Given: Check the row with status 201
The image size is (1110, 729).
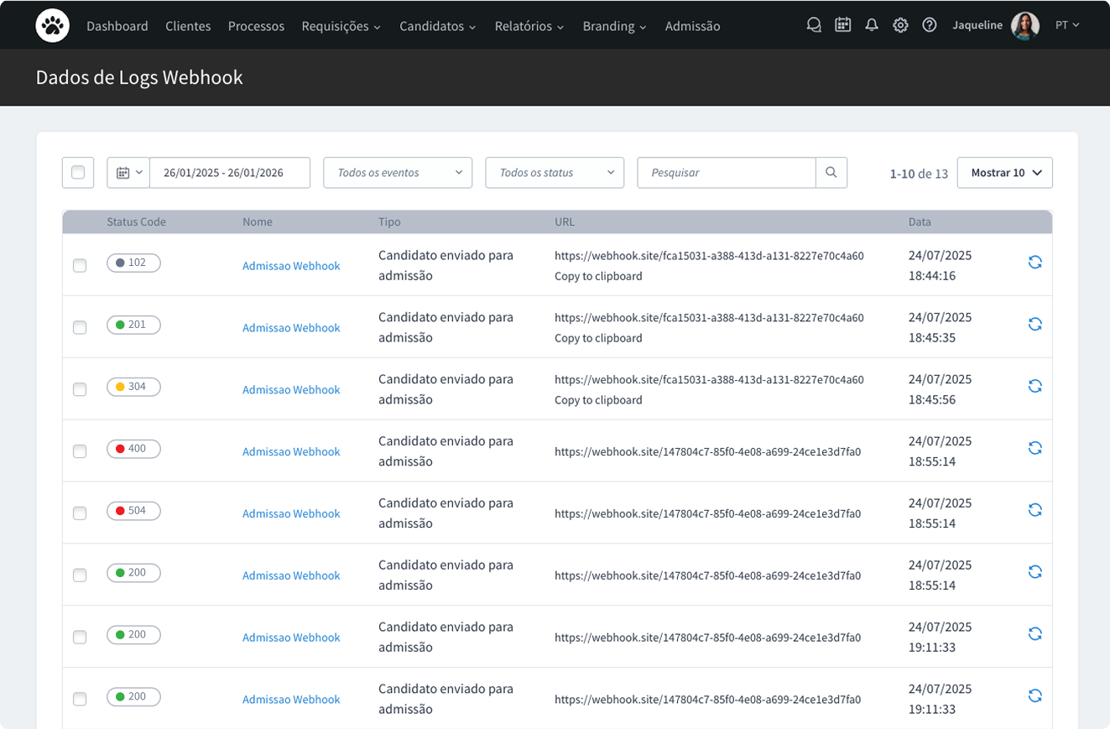Looking at the screenshot, I should click(80, 328).
